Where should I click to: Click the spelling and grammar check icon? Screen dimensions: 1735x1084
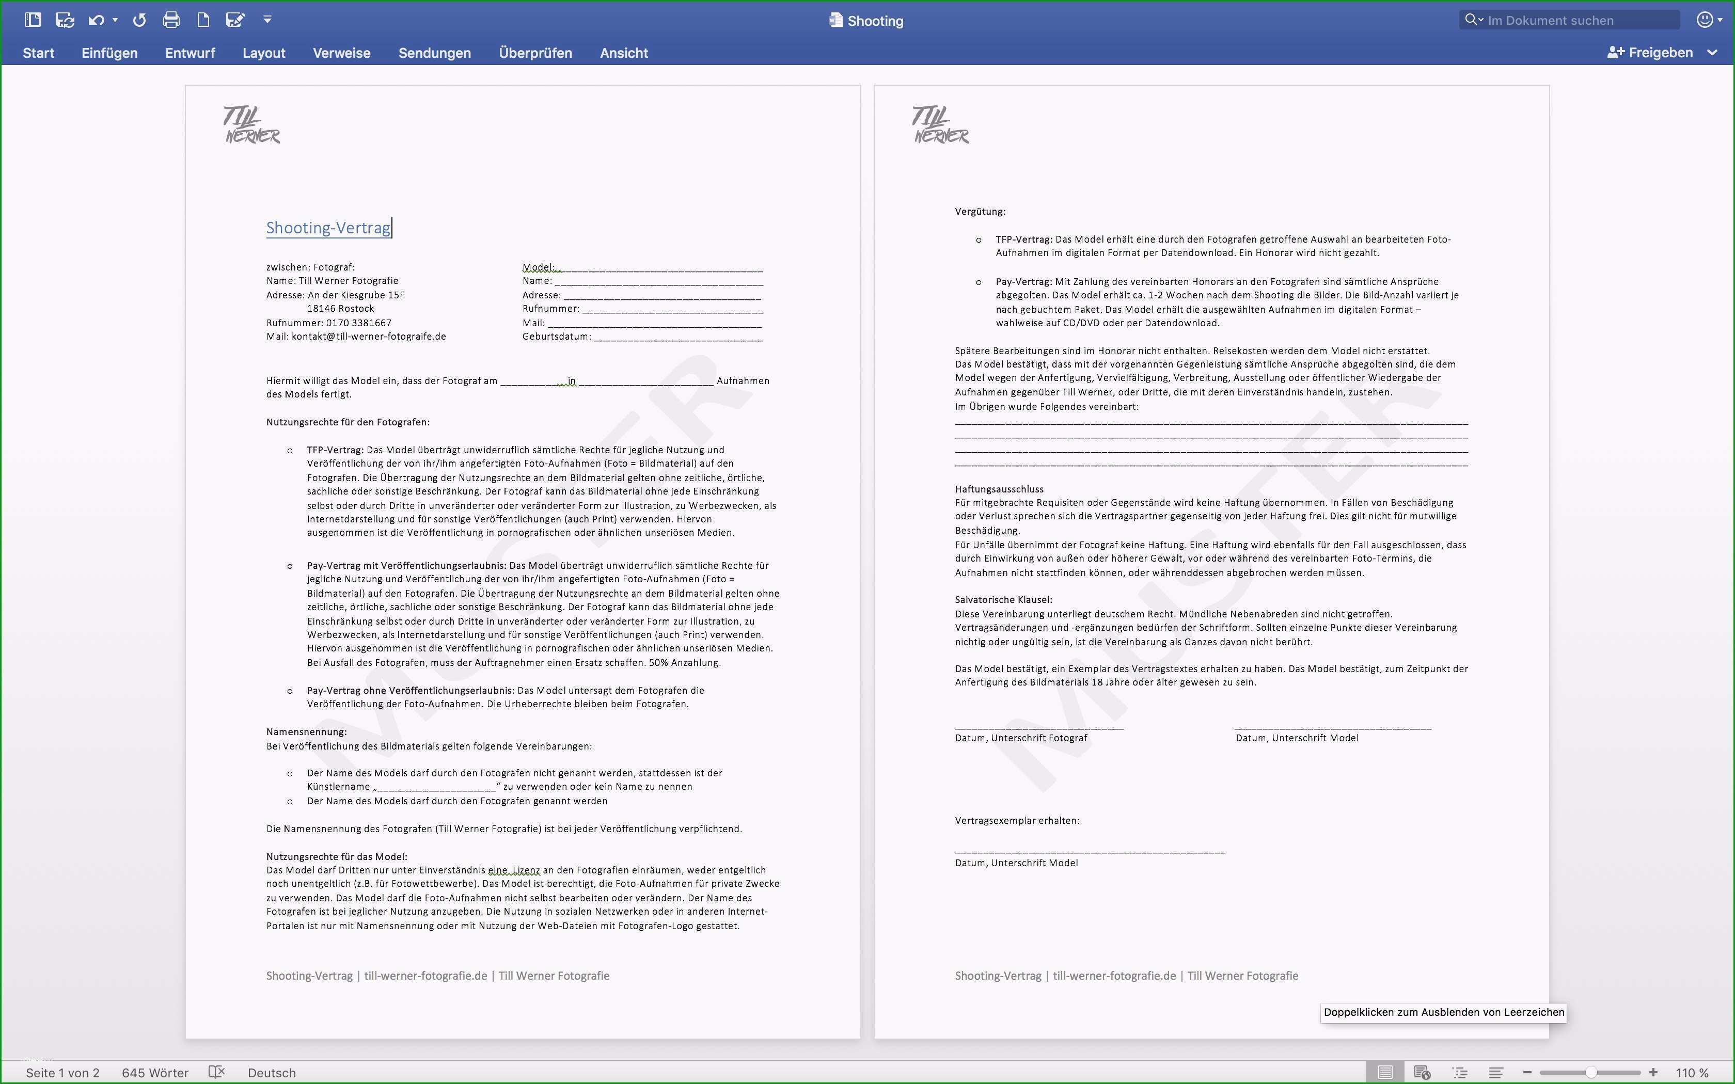point(216,1072)
